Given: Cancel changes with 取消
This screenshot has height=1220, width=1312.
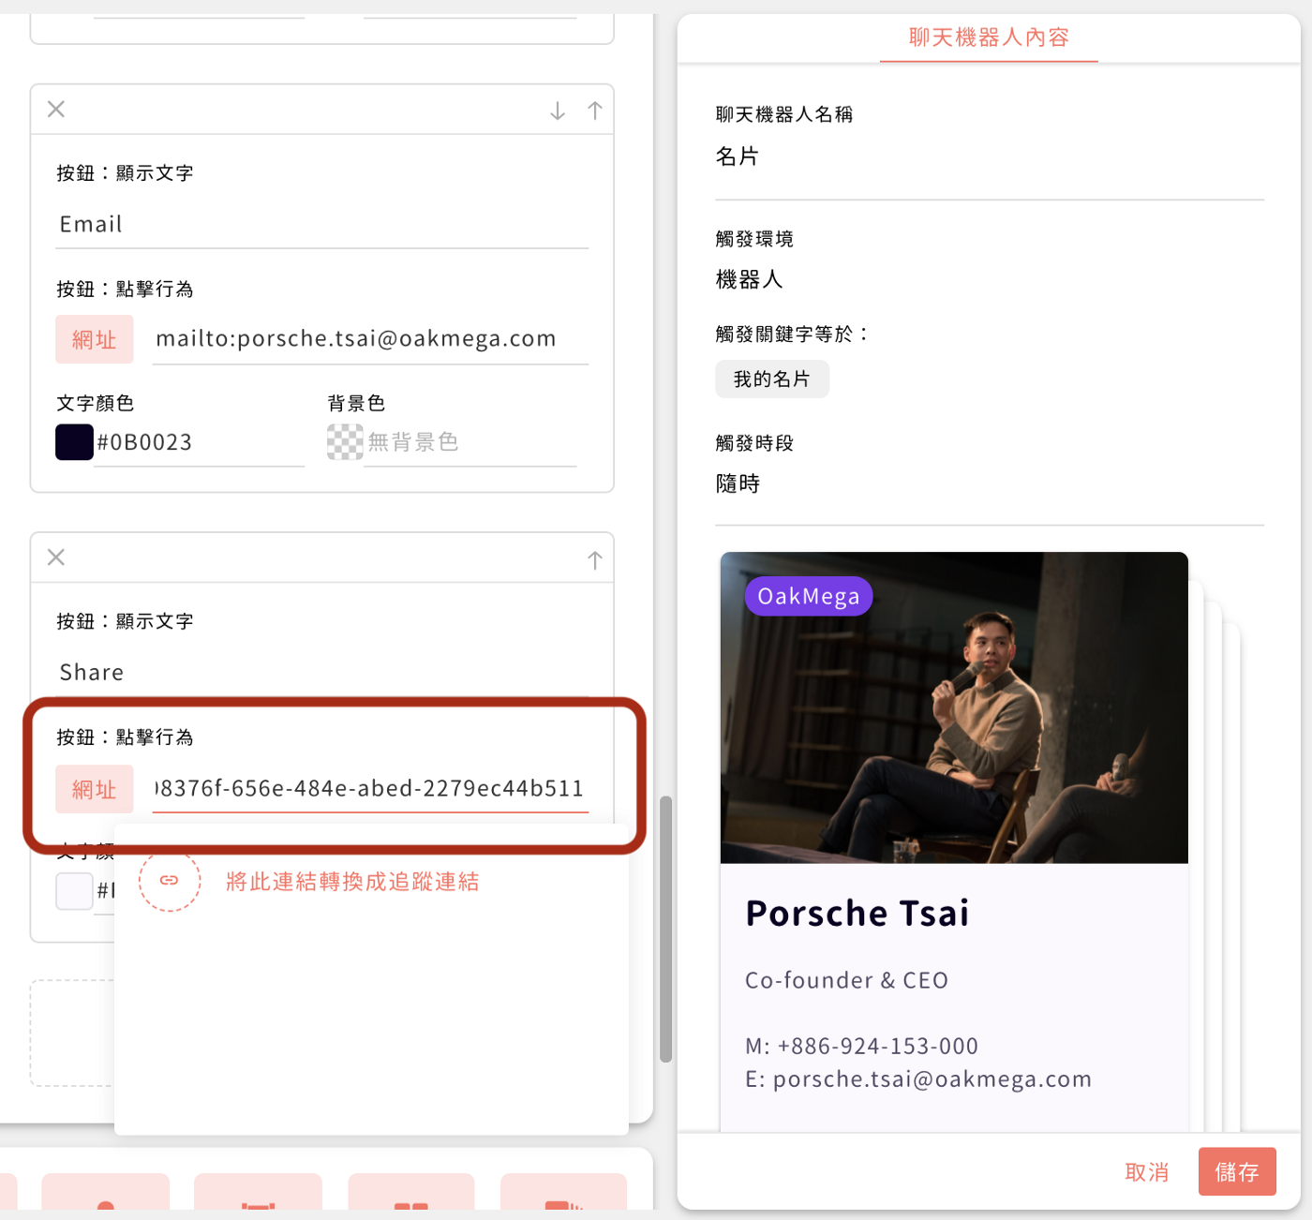Looking at the screenshot, I should coord(1147,1172).
